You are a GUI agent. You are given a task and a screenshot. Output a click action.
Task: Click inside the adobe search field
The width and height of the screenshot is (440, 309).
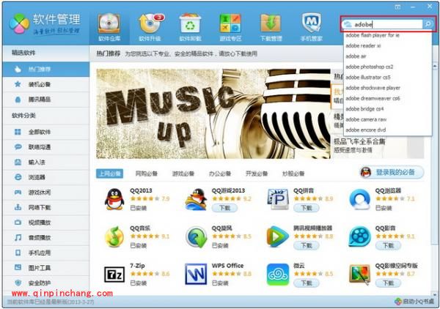(x=385, y=24)
